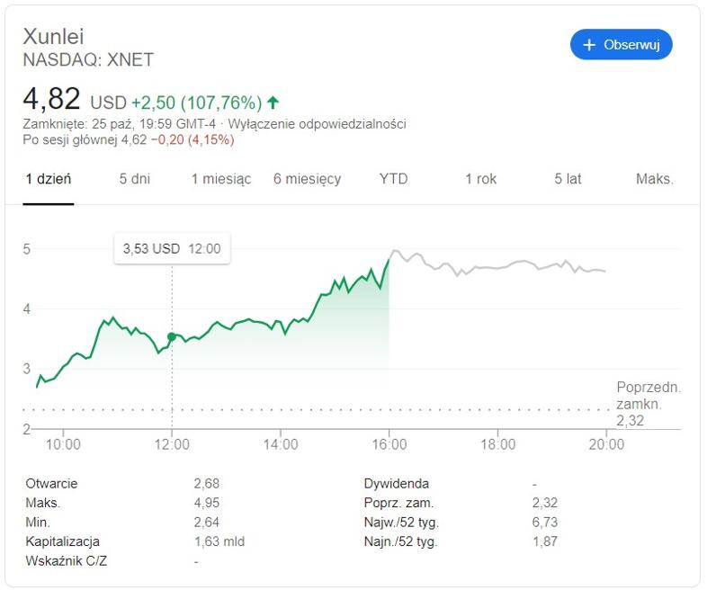
Task: Click the 10:00 label on time axis
Action: [63, 444]
